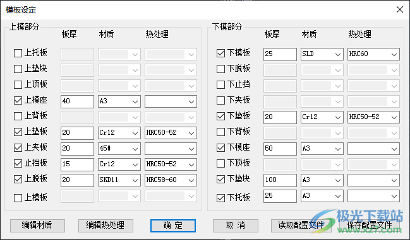Open 下托板 material dropdown showing A3
This screenshot has height=240, width=410.
click(322, 196)
